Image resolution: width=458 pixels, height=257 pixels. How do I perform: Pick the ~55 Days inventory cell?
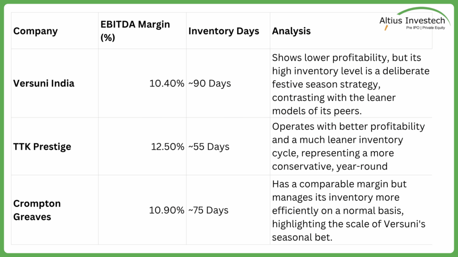coord(210,147)
